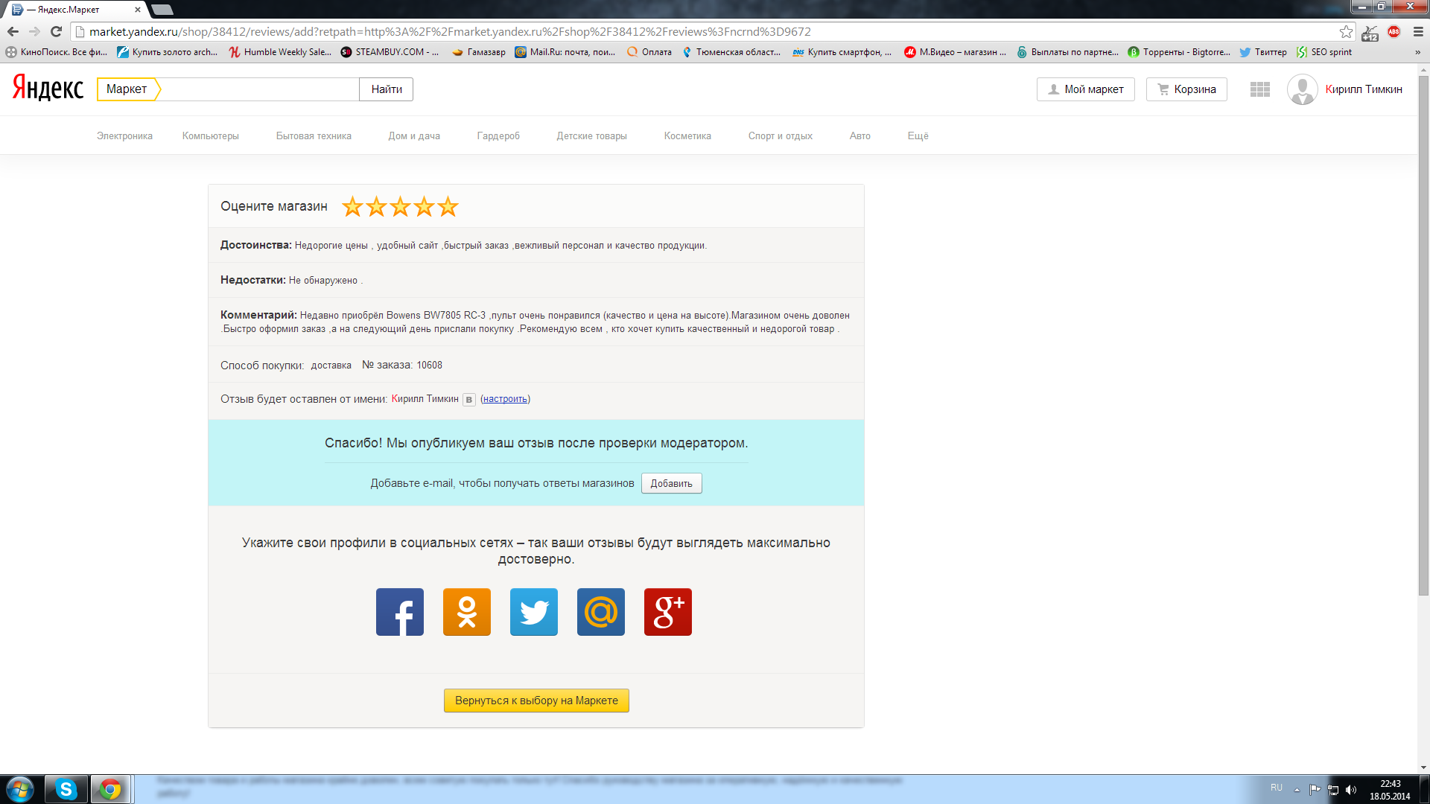Bookmark page with star icon
The height and width of the screenshot is (804, 1430).
1346,32
